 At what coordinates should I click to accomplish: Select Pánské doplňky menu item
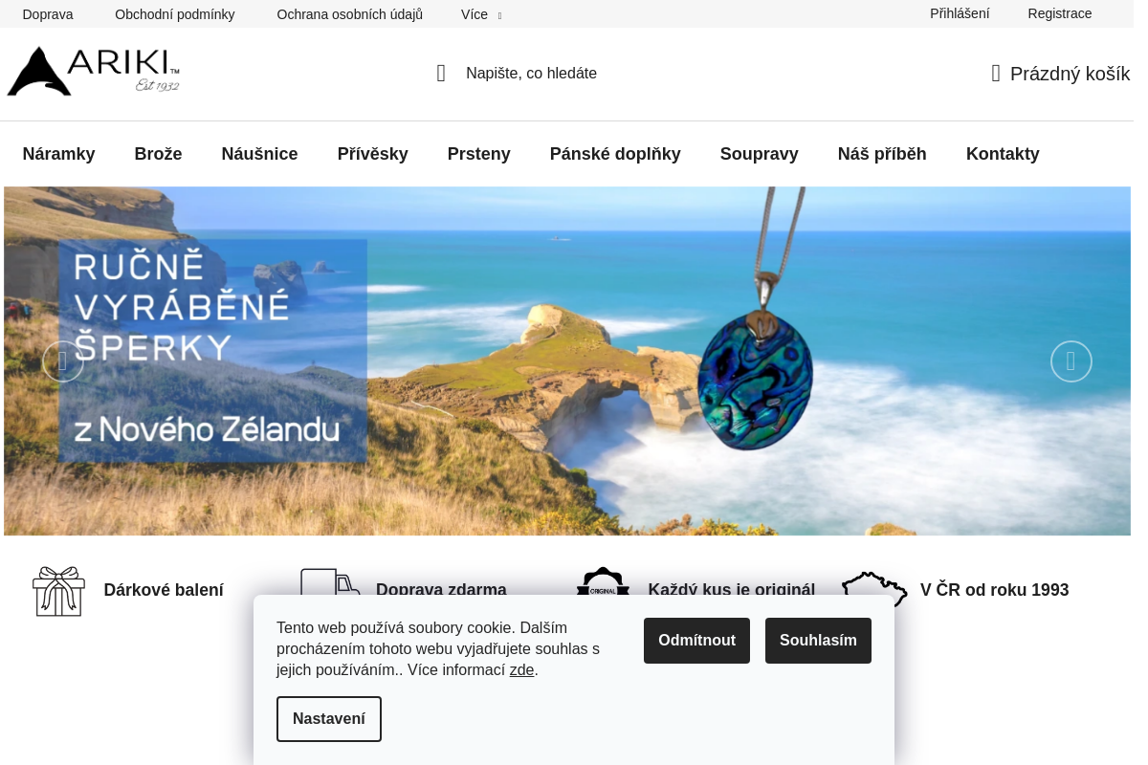coord(615,154)
